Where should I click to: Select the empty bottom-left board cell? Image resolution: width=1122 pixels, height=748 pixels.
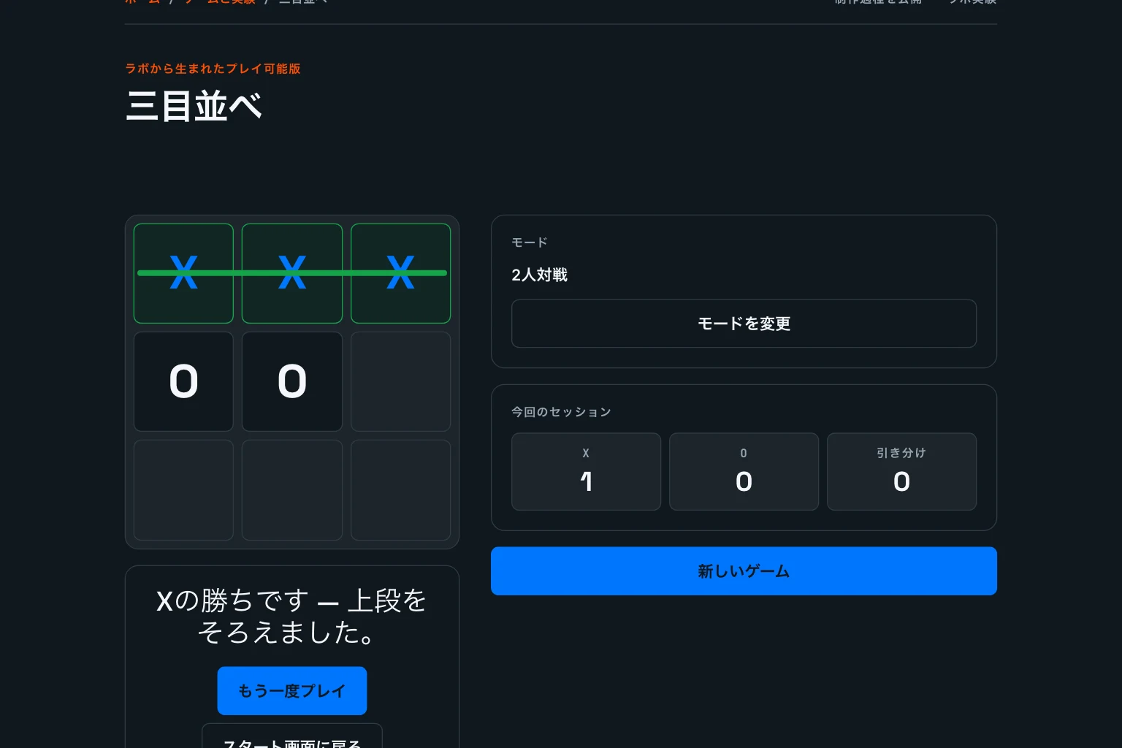[183, 490]
